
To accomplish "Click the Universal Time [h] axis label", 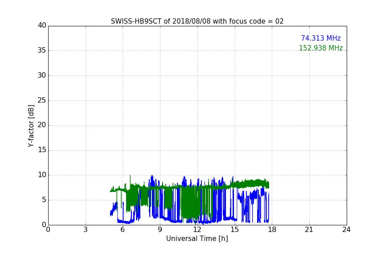I will click(x=197, y=239).
